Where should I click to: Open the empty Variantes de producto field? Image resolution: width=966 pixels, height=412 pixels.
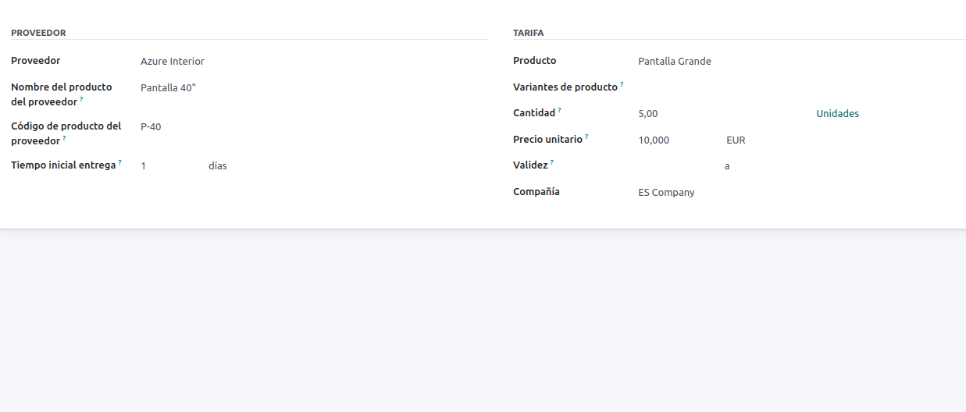[801, 87]
